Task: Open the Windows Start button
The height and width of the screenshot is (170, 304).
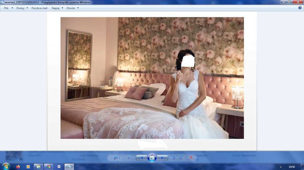Action: pos(6,167)
